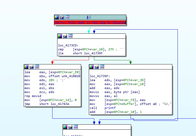Click the pencil icon on the rep movsd node

tap(32, 67)
